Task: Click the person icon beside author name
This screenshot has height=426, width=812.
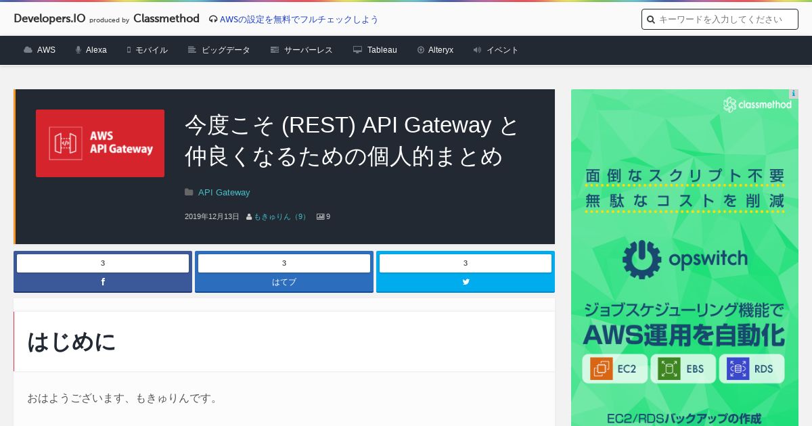Action: (x=249, y=217)
